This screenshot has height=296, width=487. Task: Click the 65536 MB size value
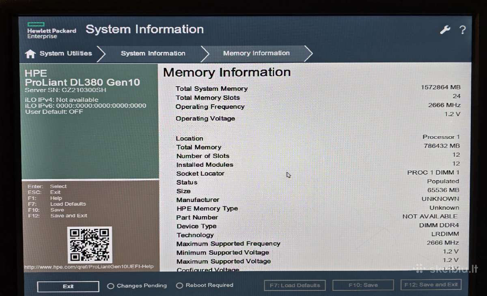click(x=443, y=190)
